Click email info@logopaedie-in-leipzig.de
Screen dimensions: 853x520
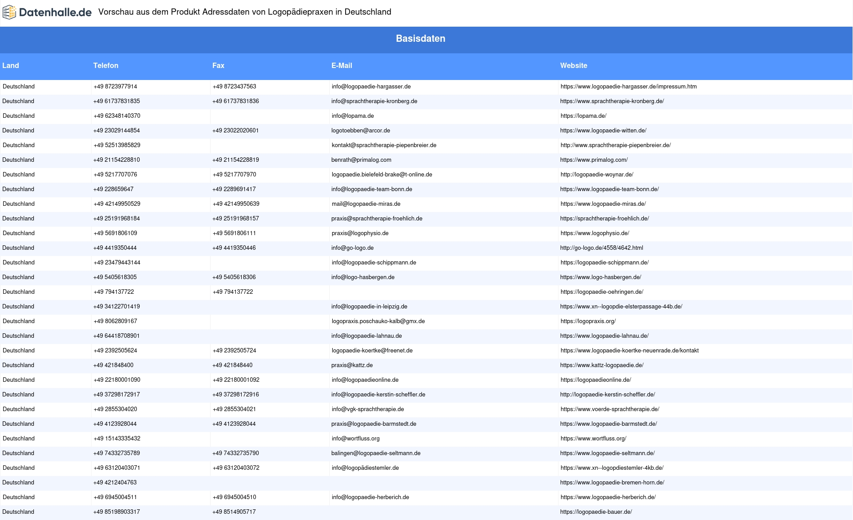pos(369,307)
